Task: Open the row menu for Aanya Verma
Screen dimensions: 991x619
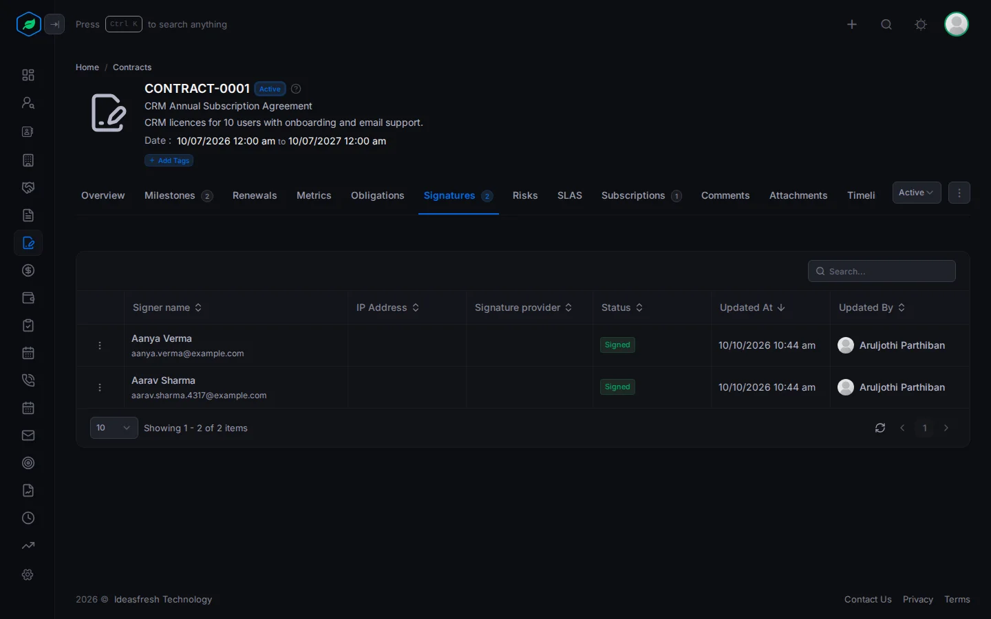Action: click(100, 345)
